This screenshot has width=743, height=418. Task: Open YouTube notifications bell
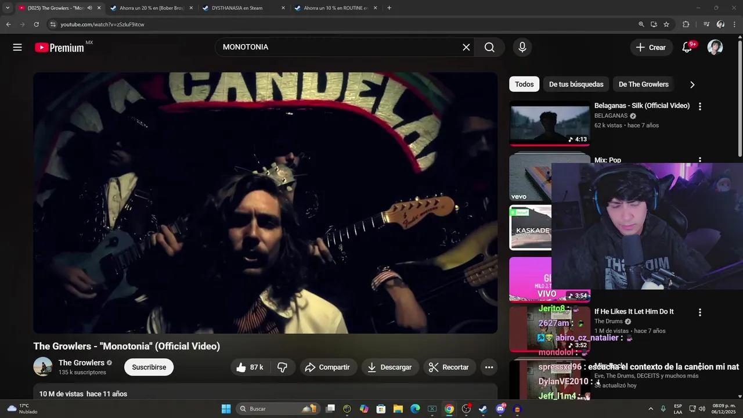tap(687, 48)
